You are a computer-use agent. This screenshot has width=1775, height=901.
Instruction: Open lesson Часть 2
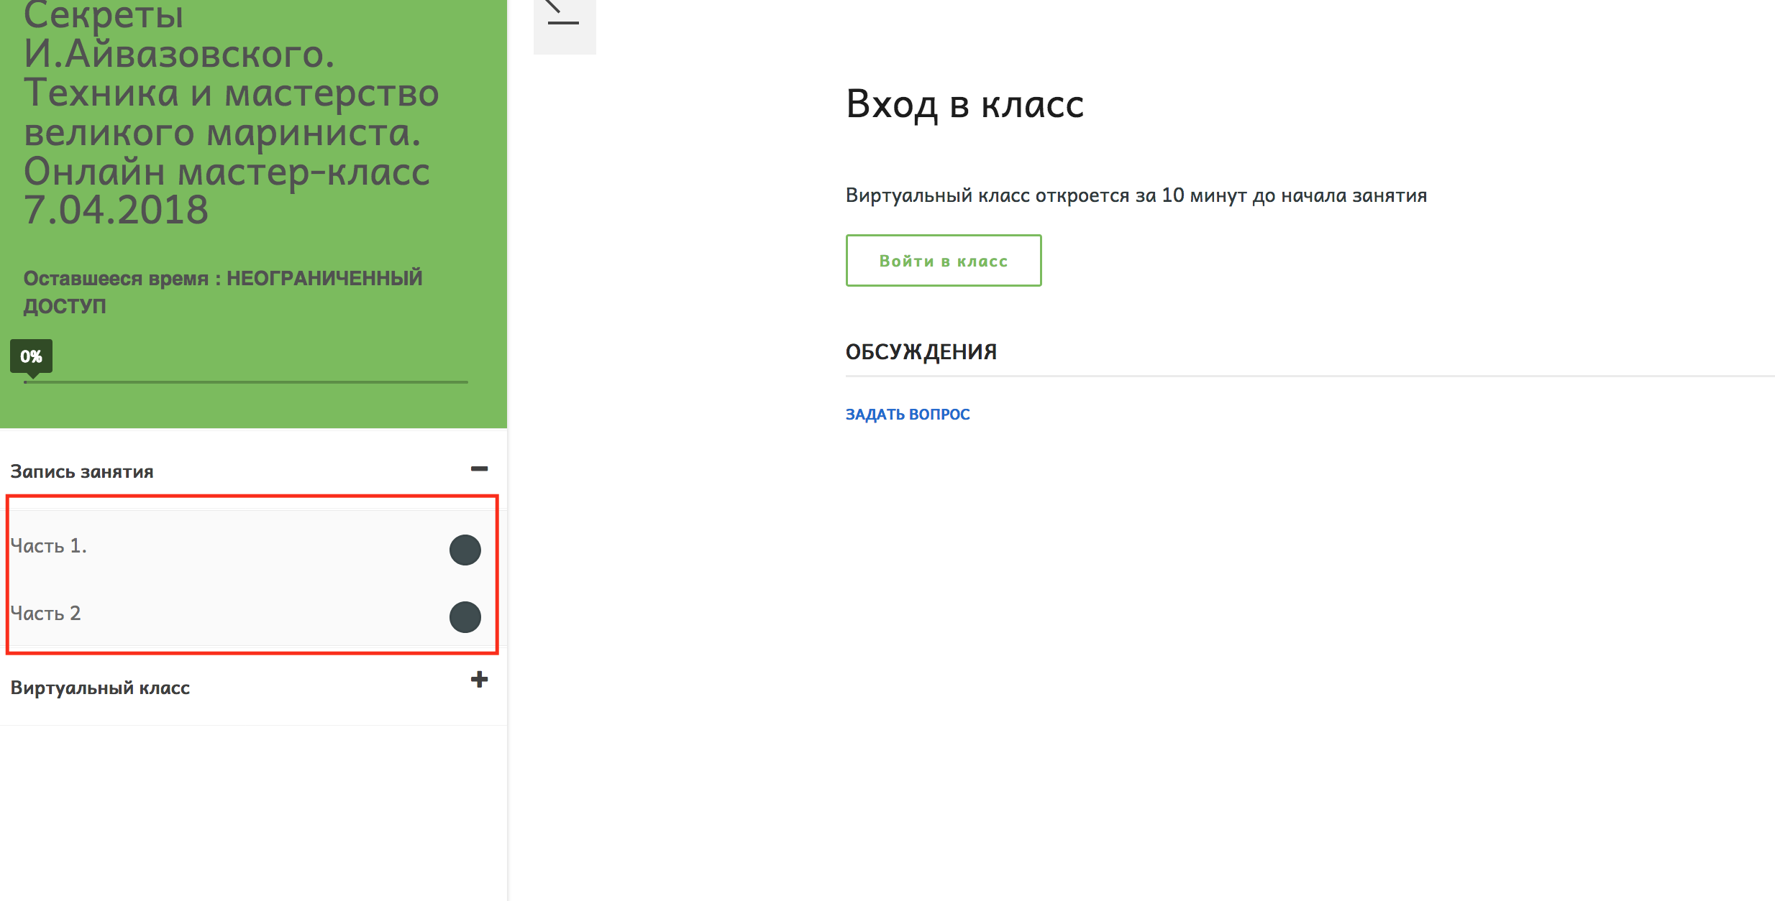[x=45, y=614]
